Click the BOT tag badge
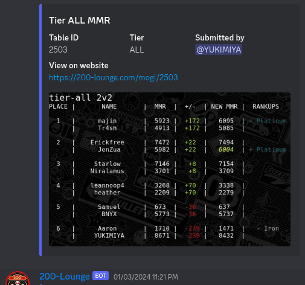Screen dimensions: 305x285 coord(100,275)
